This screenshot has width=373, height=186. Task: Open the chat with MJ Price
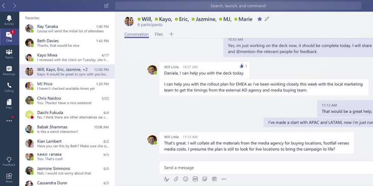[x=67, y=86]
